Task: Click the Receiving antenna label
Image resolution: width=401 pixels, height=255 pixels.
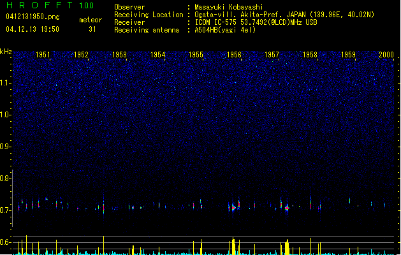Action: click(x=147, y=30)
